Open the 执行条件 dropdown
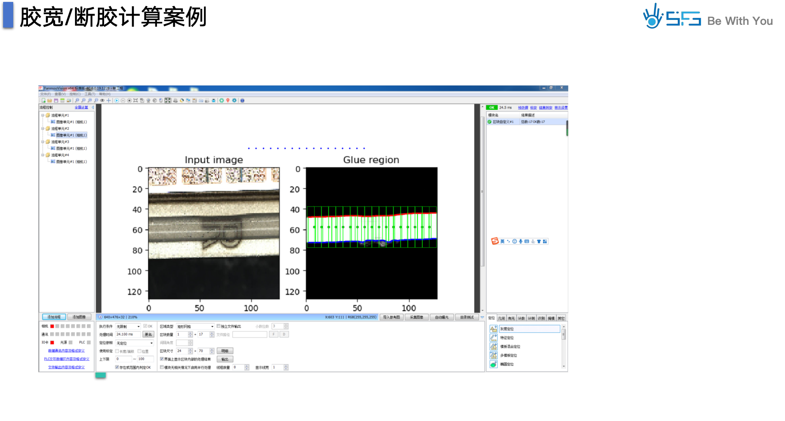This screenshot has width=785, height=421. click(x=138, y=327)
